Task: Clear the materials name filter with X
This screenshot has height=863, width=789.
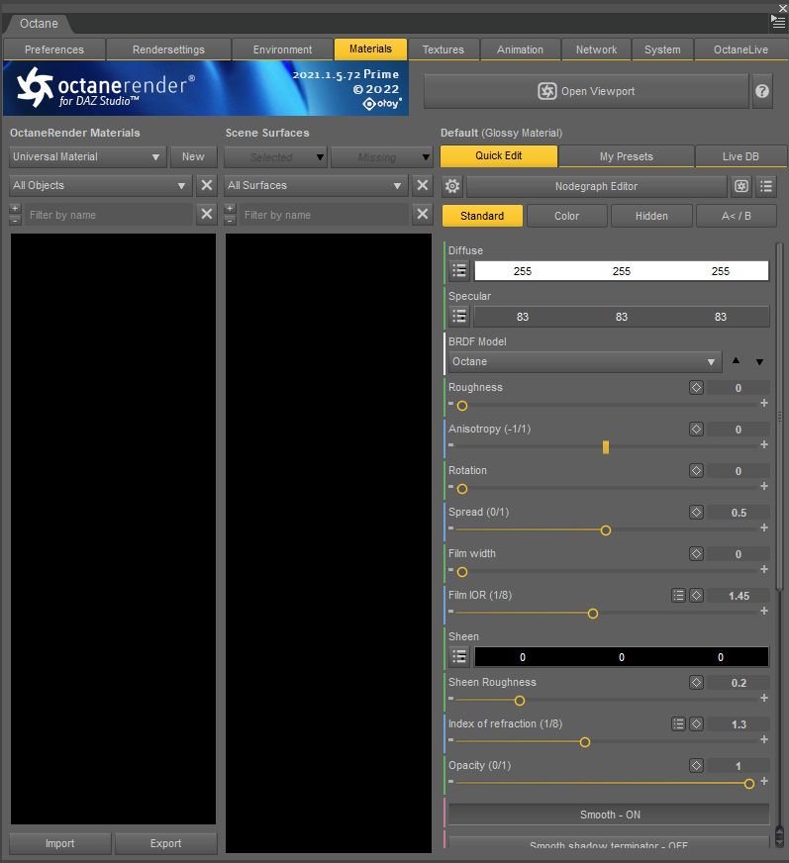Action: pos(207,214)
